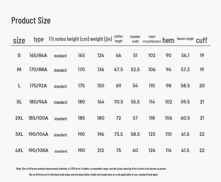Click the type column header
The height and width of the screenshot is (182, 221).
tap(39, 39)
